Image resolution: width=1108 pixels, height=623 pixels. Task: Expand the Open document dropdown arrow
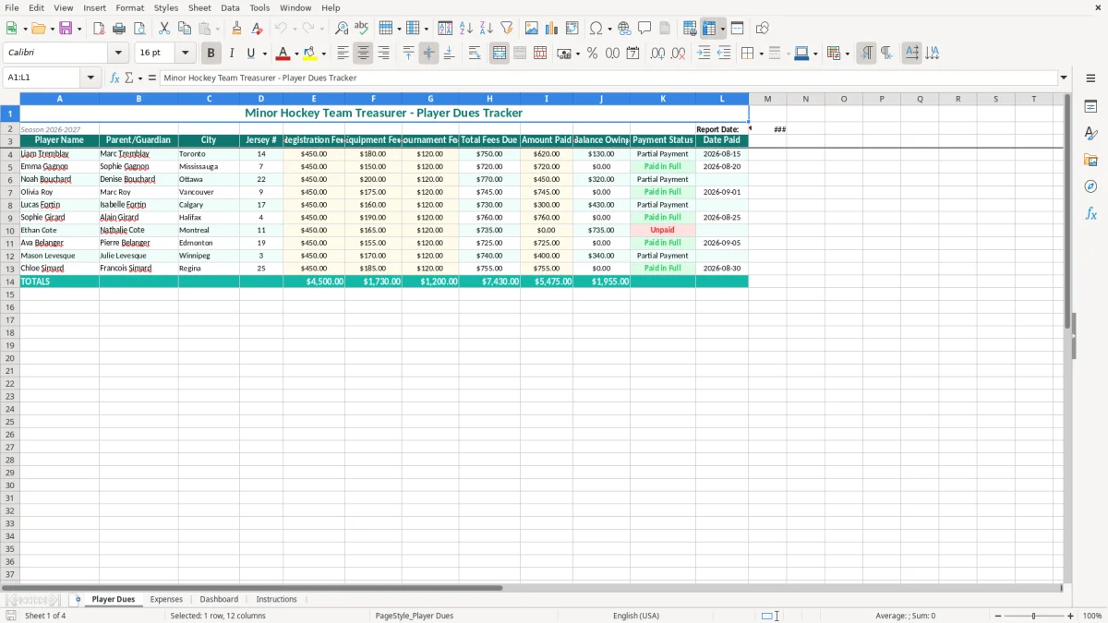pyautogui.click(x=52, y=29)
